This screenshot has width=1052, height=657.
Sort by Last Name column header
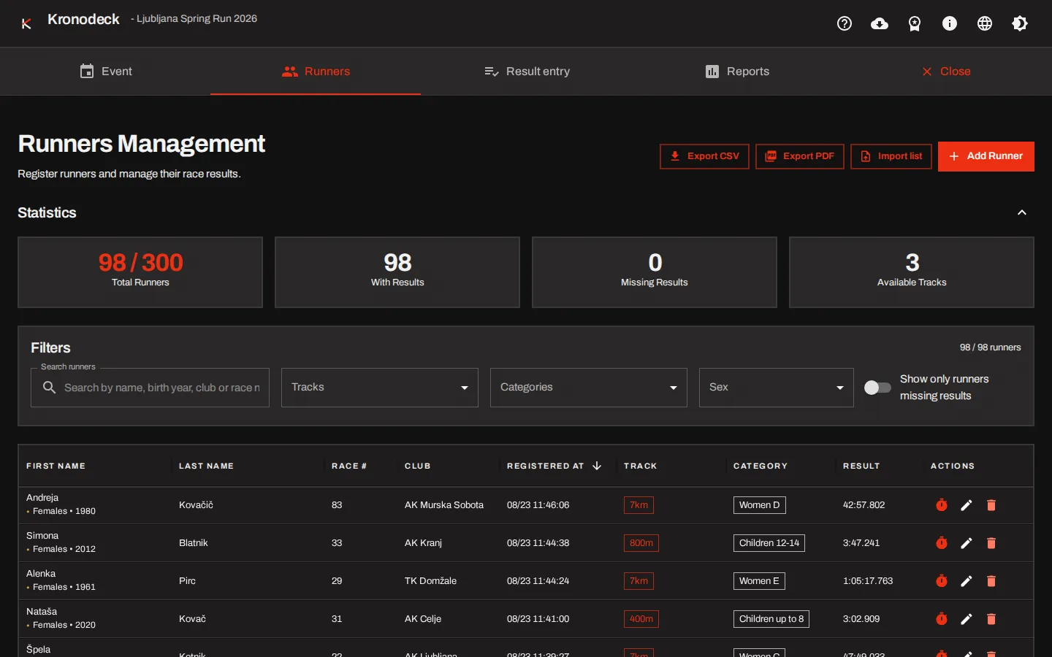(206, 466)
